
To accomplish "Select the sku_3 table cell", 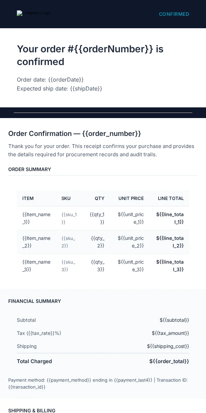I will tap(69, 266).
